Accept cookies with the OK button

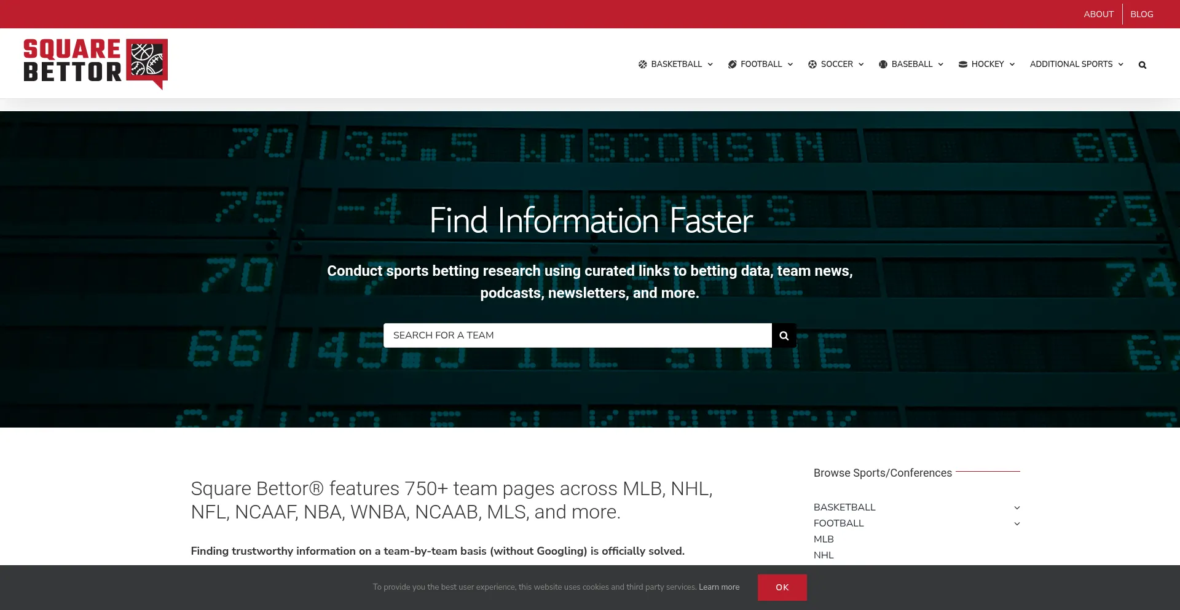782,587
